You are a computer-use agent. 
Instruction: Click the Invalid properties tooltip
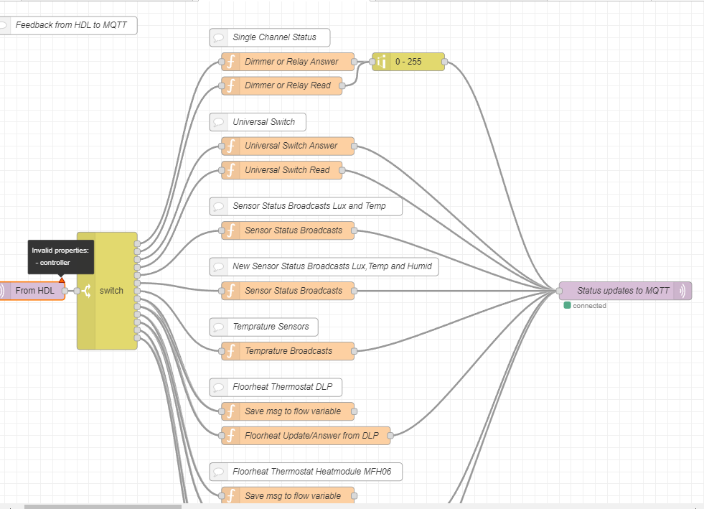pos(60,256)
